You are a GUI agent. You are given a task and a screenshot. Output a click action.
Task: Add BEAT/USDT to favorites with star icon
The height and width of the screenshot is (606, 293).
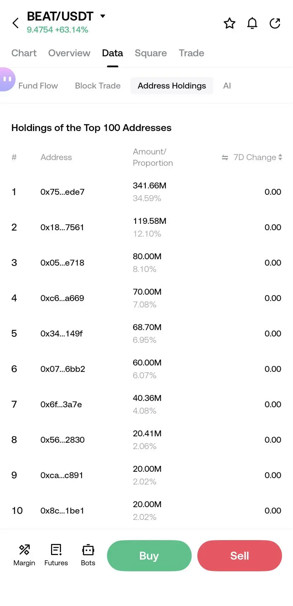point(230,23)
